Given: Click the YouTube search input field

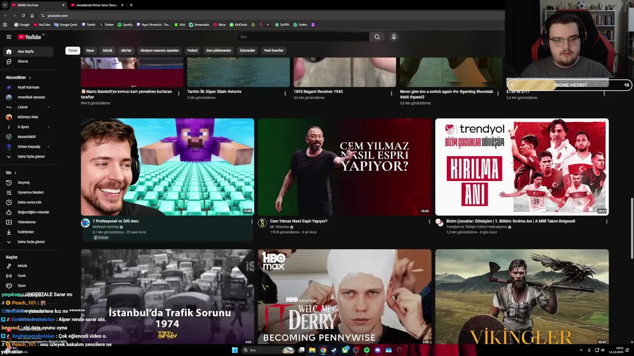Looking at the screenshot, I should (x=303, y=37).
